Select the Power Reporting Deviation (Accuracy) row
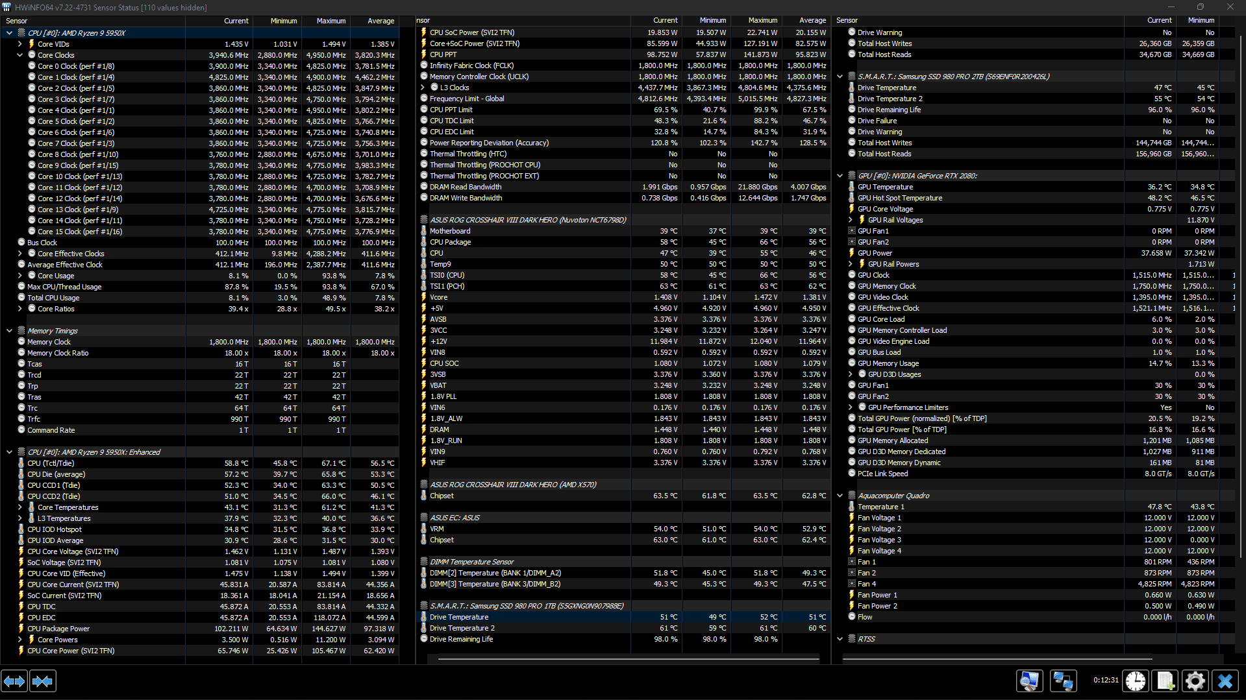The width and height of the screenshot is (1246, 700). click(623, 143)
